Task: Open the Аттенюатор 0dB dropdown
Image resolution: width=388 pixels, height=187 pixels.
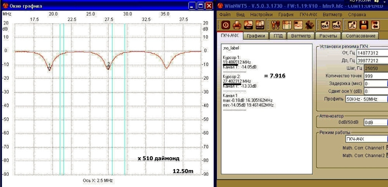Action: 376,123
